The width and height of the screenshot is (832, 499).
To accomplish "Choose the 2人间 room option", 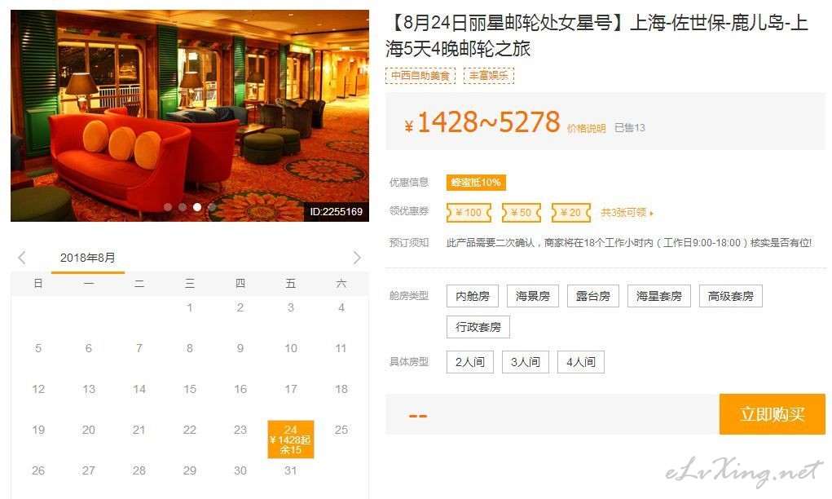I will point(470,362).
